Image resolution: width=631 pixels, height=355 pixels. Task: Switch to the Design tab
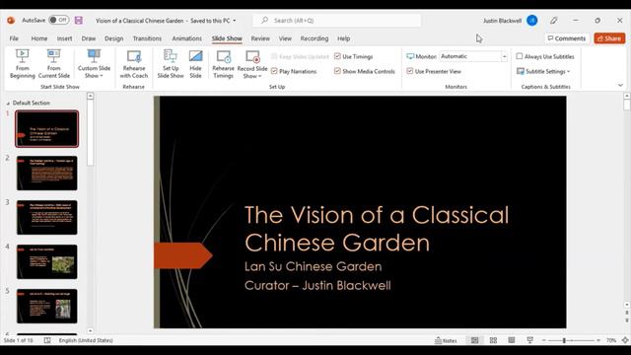point(114,38)
